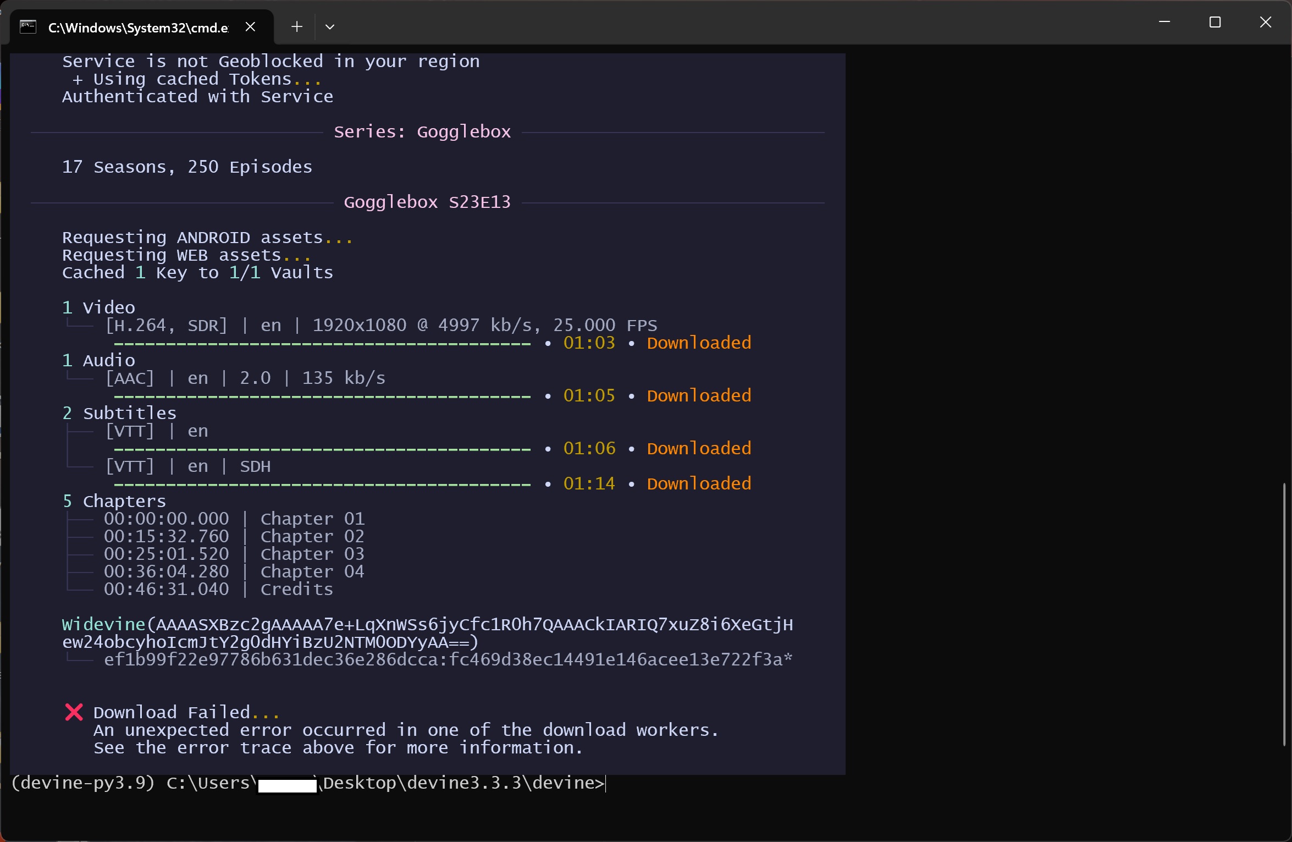Viewport: 1292px width, 842px height.
Task: Close the terminal window
Action: pyautogui.click(x=1265, y=23)
